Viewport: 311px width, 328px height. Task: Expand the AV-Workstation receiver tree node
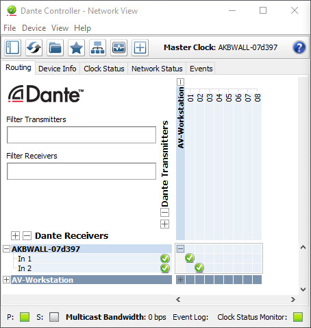[x=6, y=279]
